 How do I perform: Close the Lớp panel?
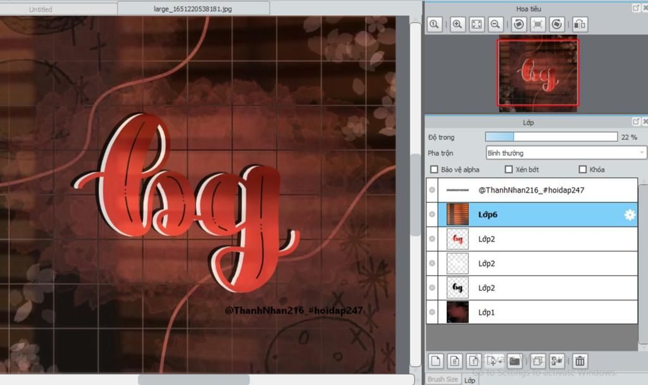(x=645, y=121)
